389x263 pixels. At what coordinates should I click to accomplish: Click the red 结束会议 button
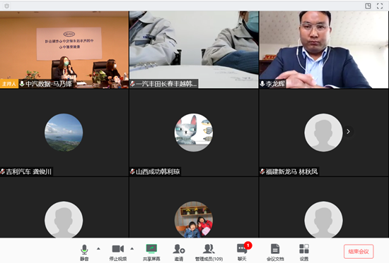point(359,252)
